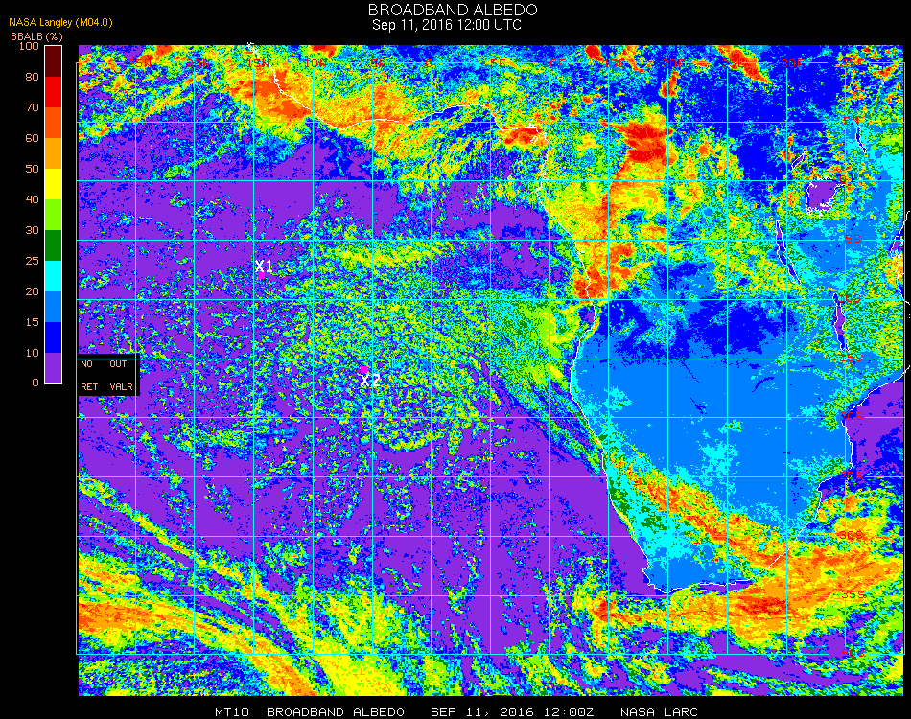The height and width of the screenshot is (719, 911).
Task: Pick the orange 50-60 color bar segment
Action: pos(53,153)
